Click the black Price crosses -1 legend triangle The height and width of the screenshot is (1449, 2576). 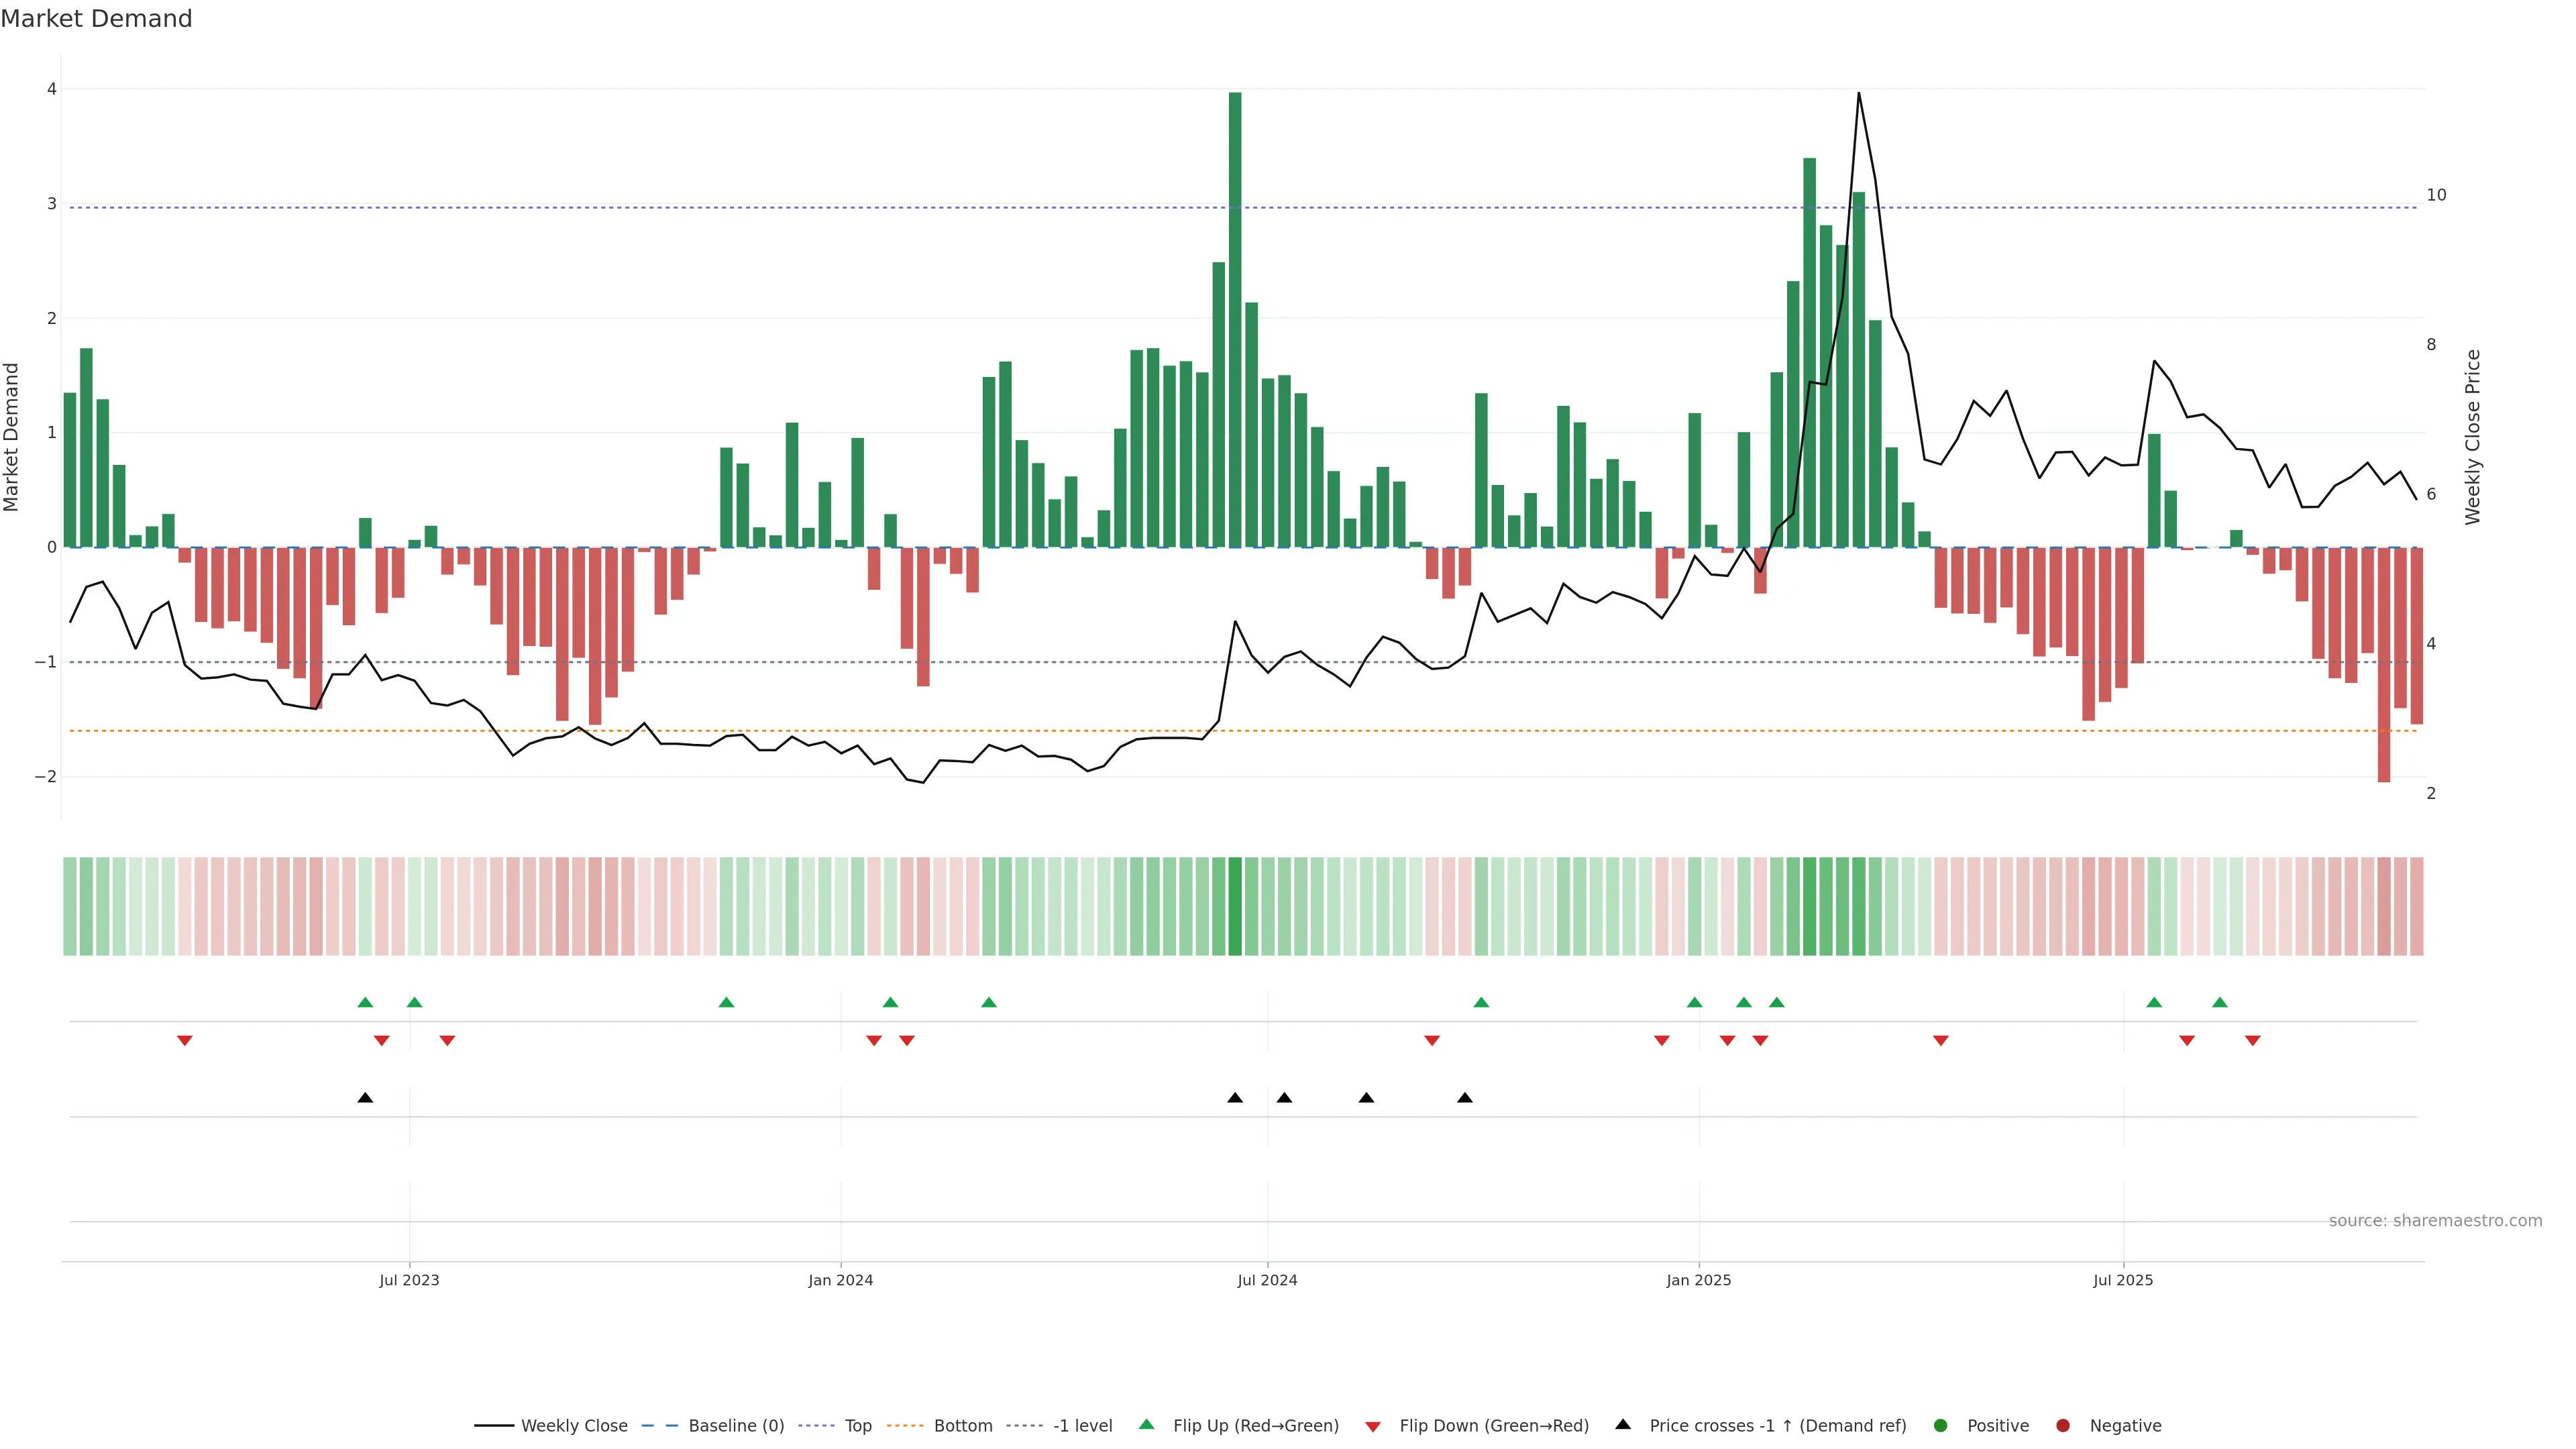(1622, 1424)
